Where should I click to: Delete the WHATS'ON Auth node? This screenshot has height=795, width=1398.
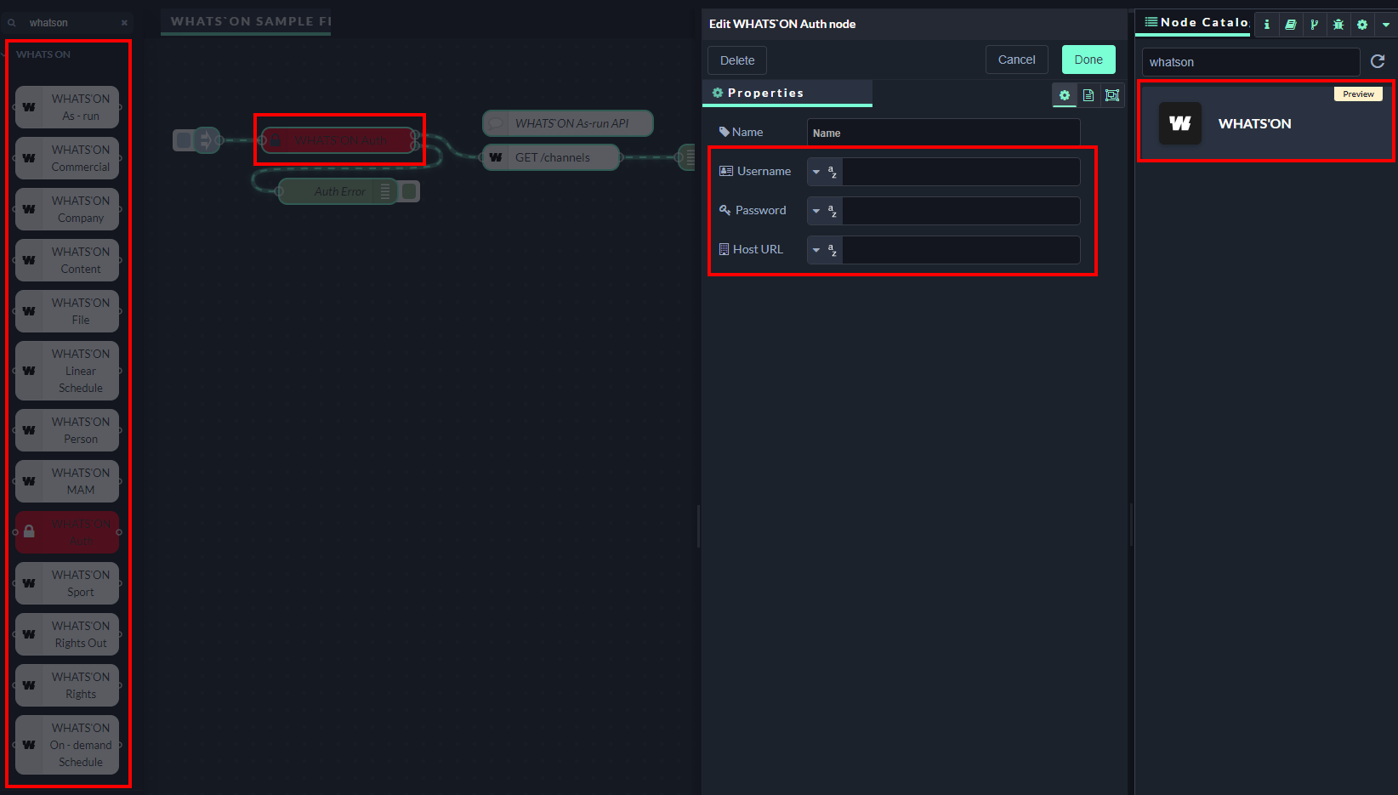[736, 60]
